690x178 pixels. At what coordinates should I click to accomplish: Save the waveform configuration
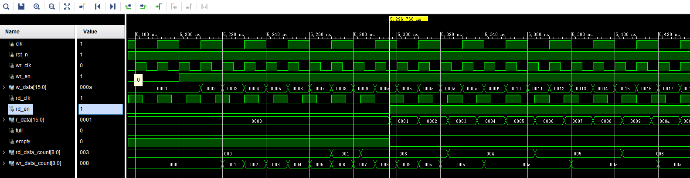(21, 7)
